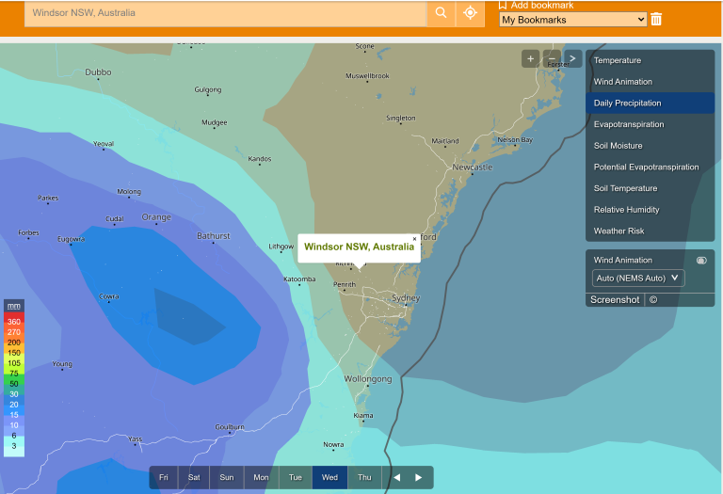The width and height of the screenshot is (723, 494).
Task: Click the Dubbo label on map
Action: tap(98, 72)
